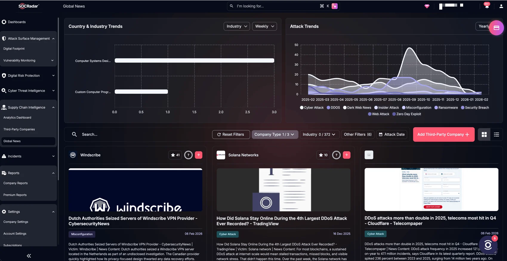
Task: Switch to list view layout
Action: pyautogui.click(x=496, y=135)
